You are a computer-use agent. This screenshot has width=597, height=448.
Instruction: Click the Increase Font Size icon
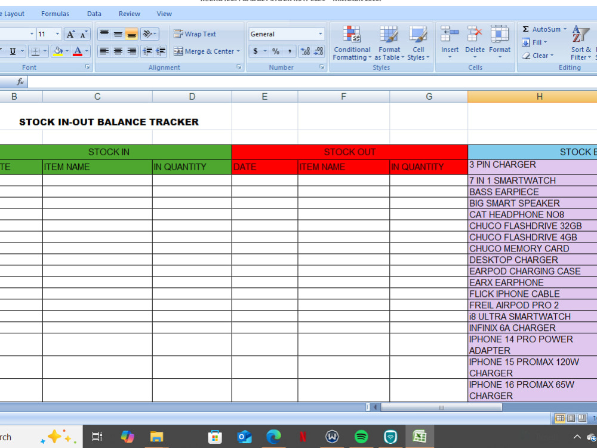click(x=70, y=34)
